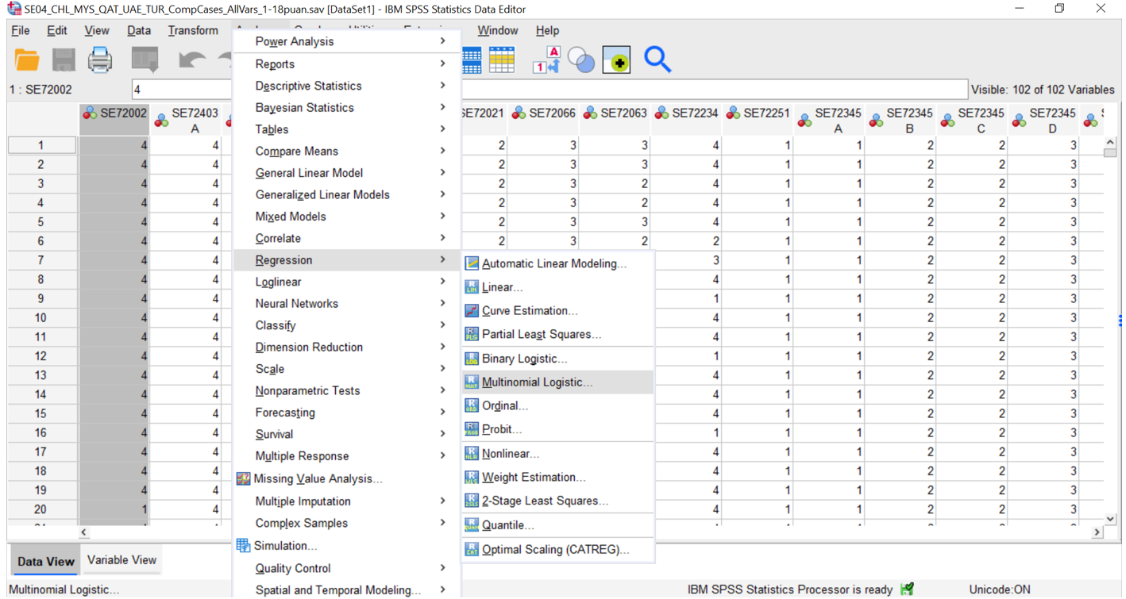Click the Multinomial Logistic icon

(472, 382)
